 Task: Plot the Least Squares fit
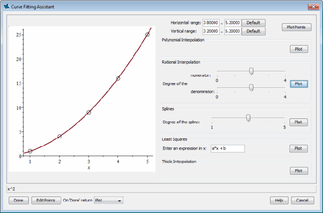pos(298,148)
